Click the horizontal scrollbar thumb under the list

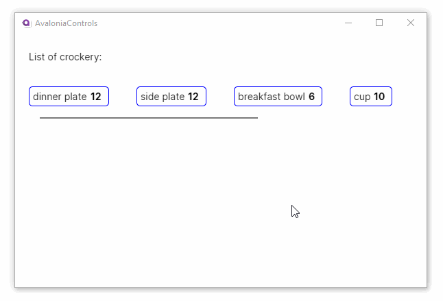point(148,118)
